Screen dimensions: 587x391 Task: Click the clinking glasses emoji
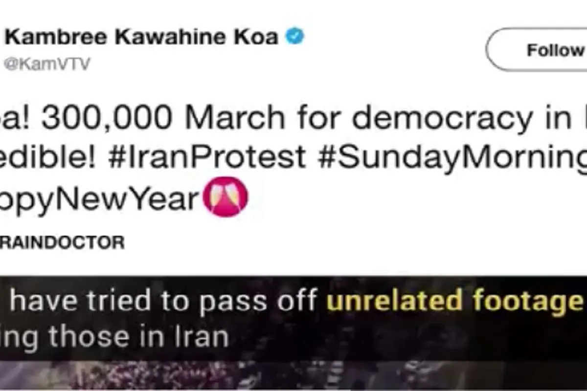coord(226,196)
